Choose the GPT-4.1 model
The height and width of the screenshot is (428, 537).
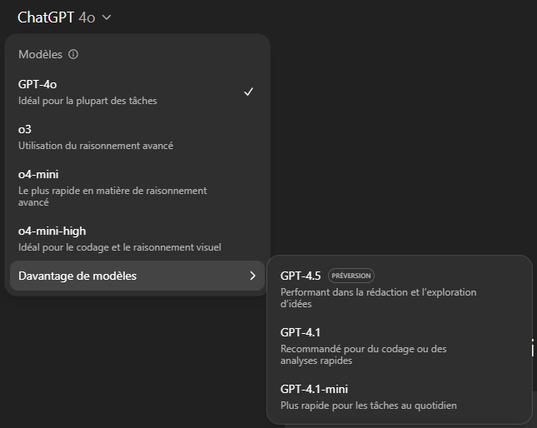click(400, 346)
